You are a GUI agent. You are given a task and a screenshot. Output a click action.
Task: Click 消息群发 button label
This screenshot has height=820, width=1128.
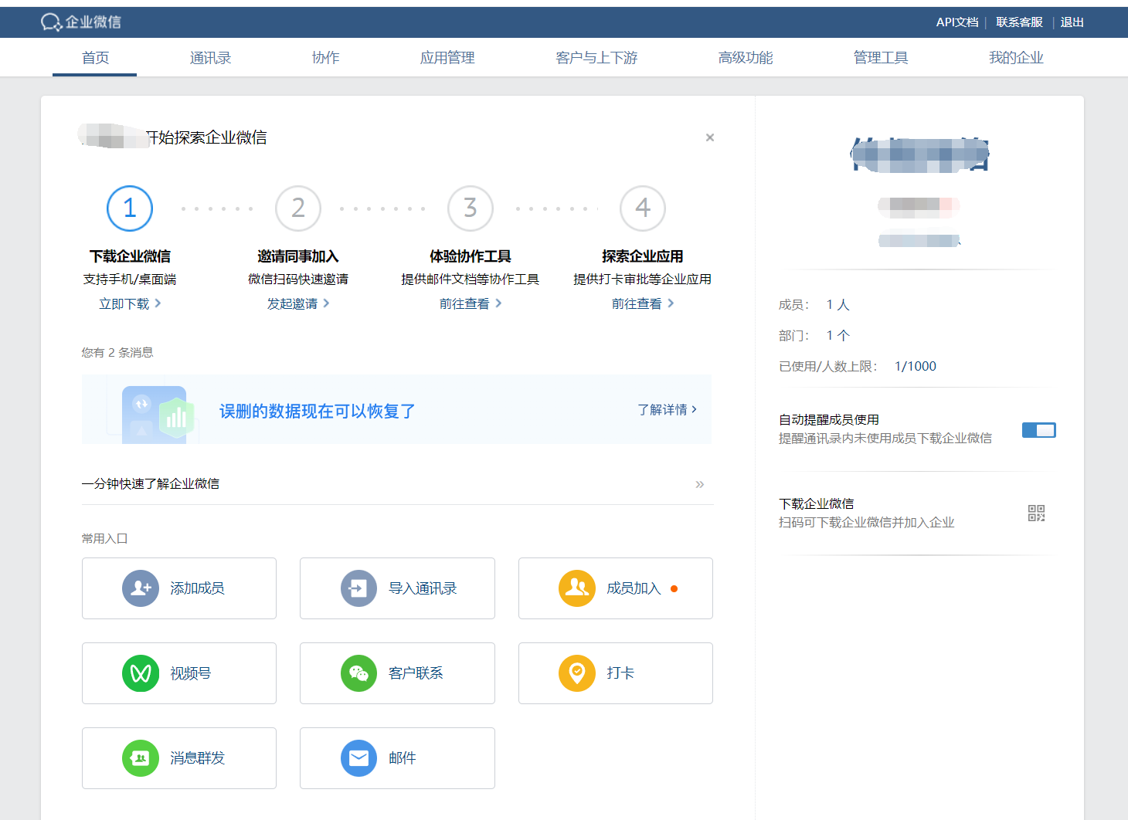[197, 758]
